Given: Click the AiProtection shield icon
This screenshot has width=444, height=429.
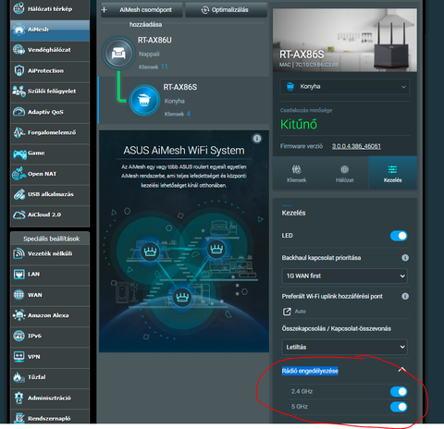Looking at the screenshot, I should coord(18,70).
